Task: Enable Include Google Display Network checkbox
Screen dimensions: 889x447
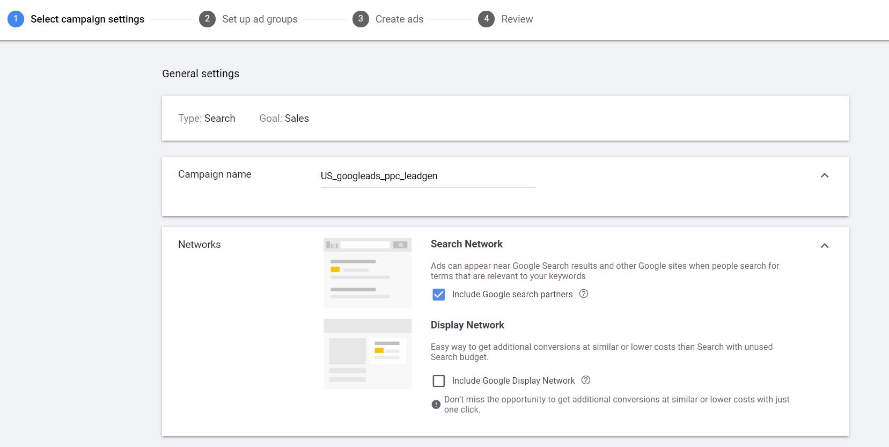Action: coord(439,381)
